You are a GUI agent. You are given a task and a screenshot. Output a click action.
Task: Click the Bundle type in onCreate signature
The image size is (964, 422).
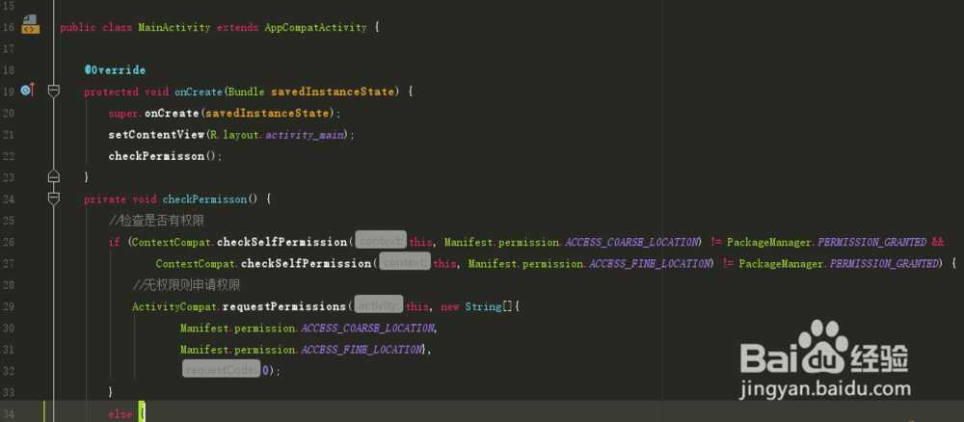point(247,92)
